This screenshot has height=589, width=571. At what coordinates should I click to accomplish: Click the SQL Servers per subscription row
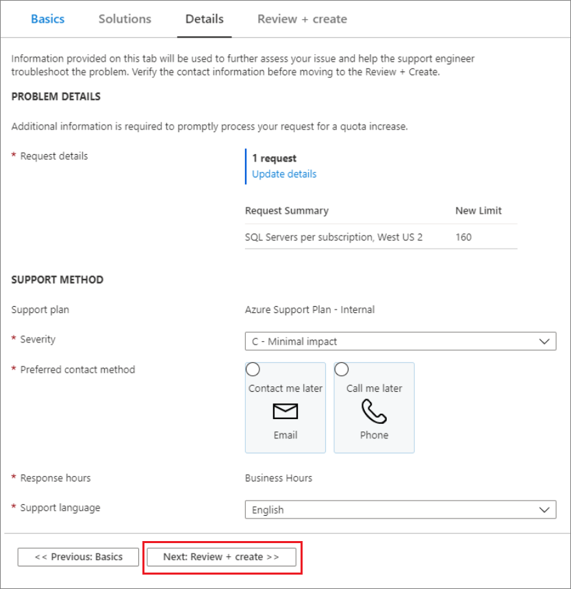coord(333,237)
